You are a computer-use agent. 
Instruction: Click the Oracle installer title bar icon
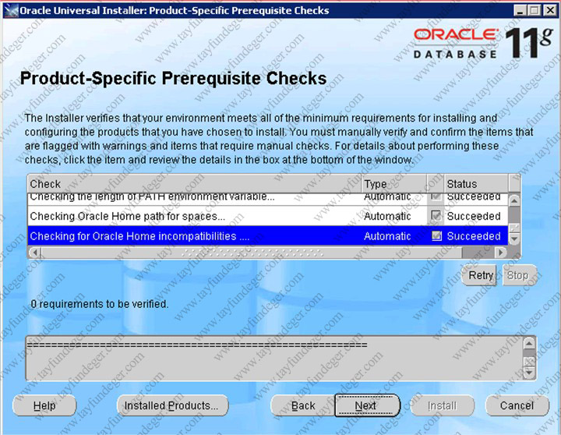[x=11, y=10]
